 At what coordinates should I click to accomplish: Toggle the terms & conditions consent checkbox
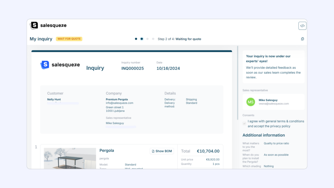coord(244,123)
